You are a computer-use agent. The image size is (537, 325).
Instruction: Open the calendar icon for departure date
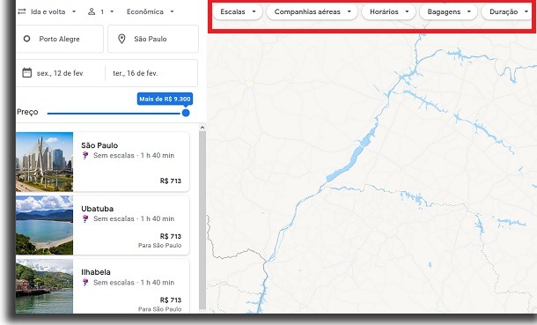[x=27, y=72]
